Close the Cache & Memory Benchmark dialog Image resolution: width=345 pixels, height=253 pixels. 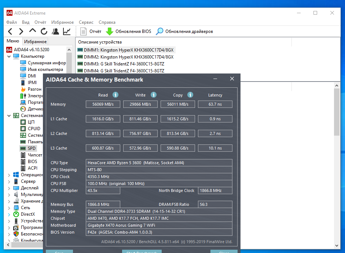click(232, 79)
